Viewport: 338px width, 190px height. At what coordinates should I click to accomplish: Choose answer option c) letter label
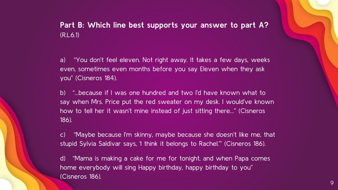pyautogui.click(x=63, y=135)
